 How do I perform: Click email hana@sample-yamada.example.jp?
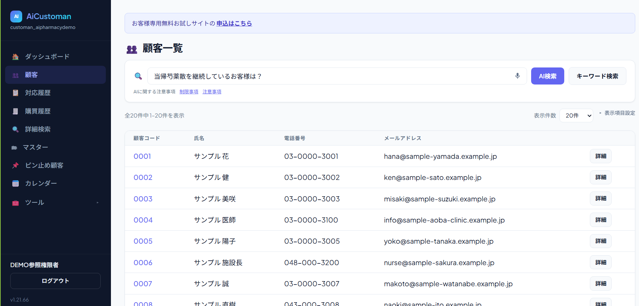point(440,156)
